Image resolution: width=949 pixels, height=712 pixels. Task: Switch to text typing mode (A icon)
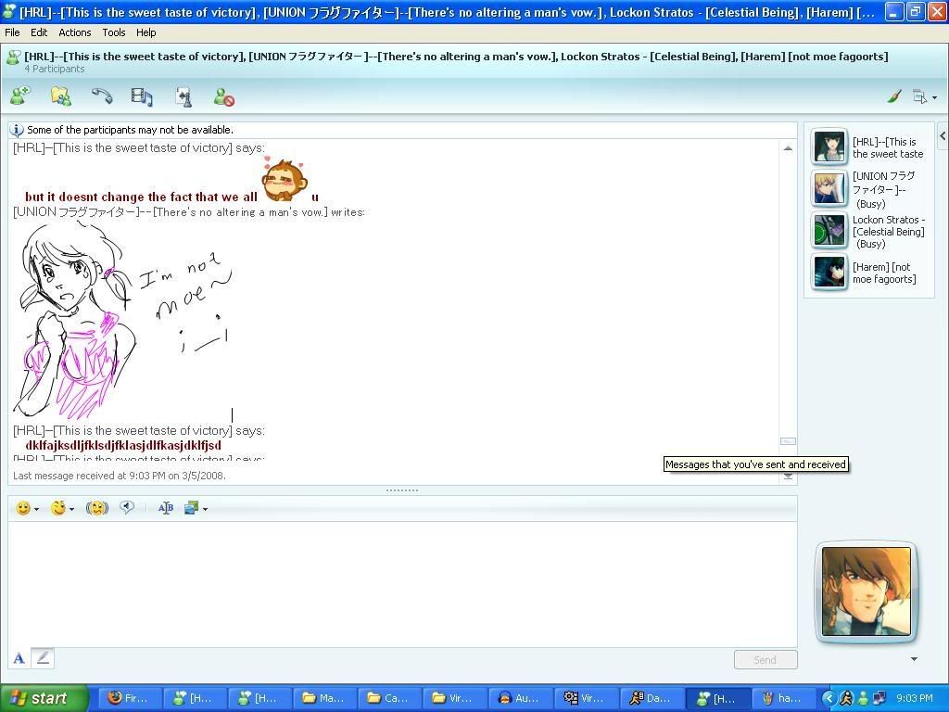pos(19,658)
